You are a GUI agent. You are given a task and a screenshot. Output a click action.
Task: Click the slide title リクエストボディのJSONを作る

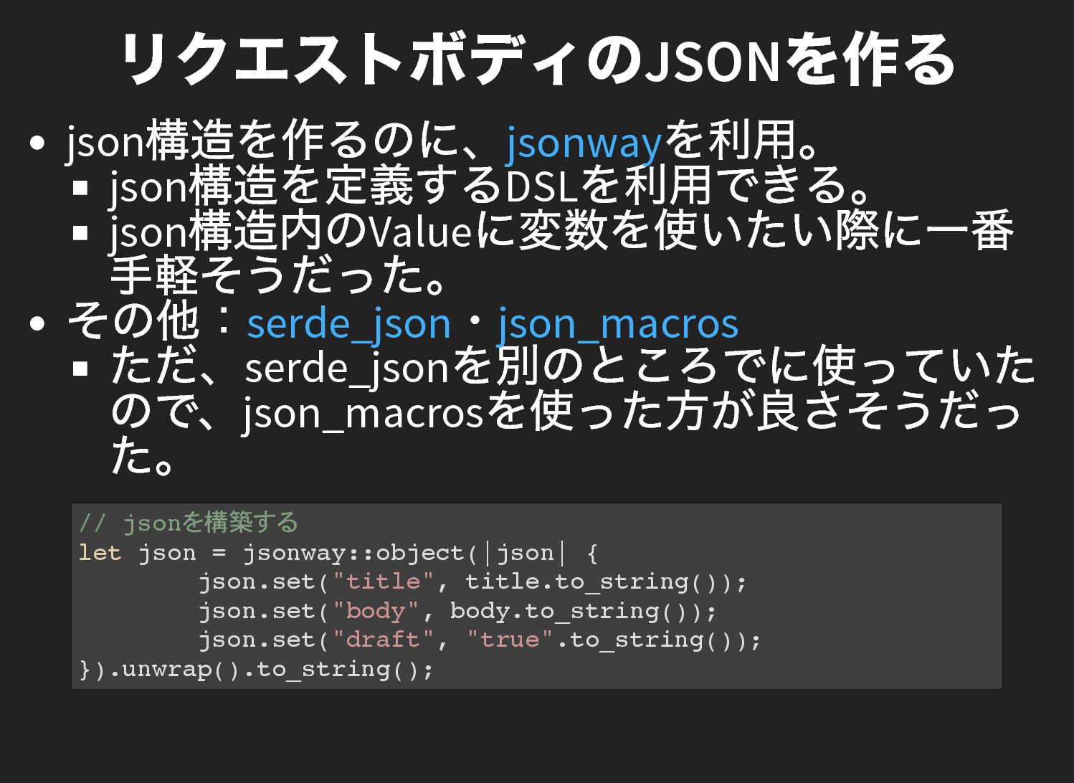pos(537,60)
